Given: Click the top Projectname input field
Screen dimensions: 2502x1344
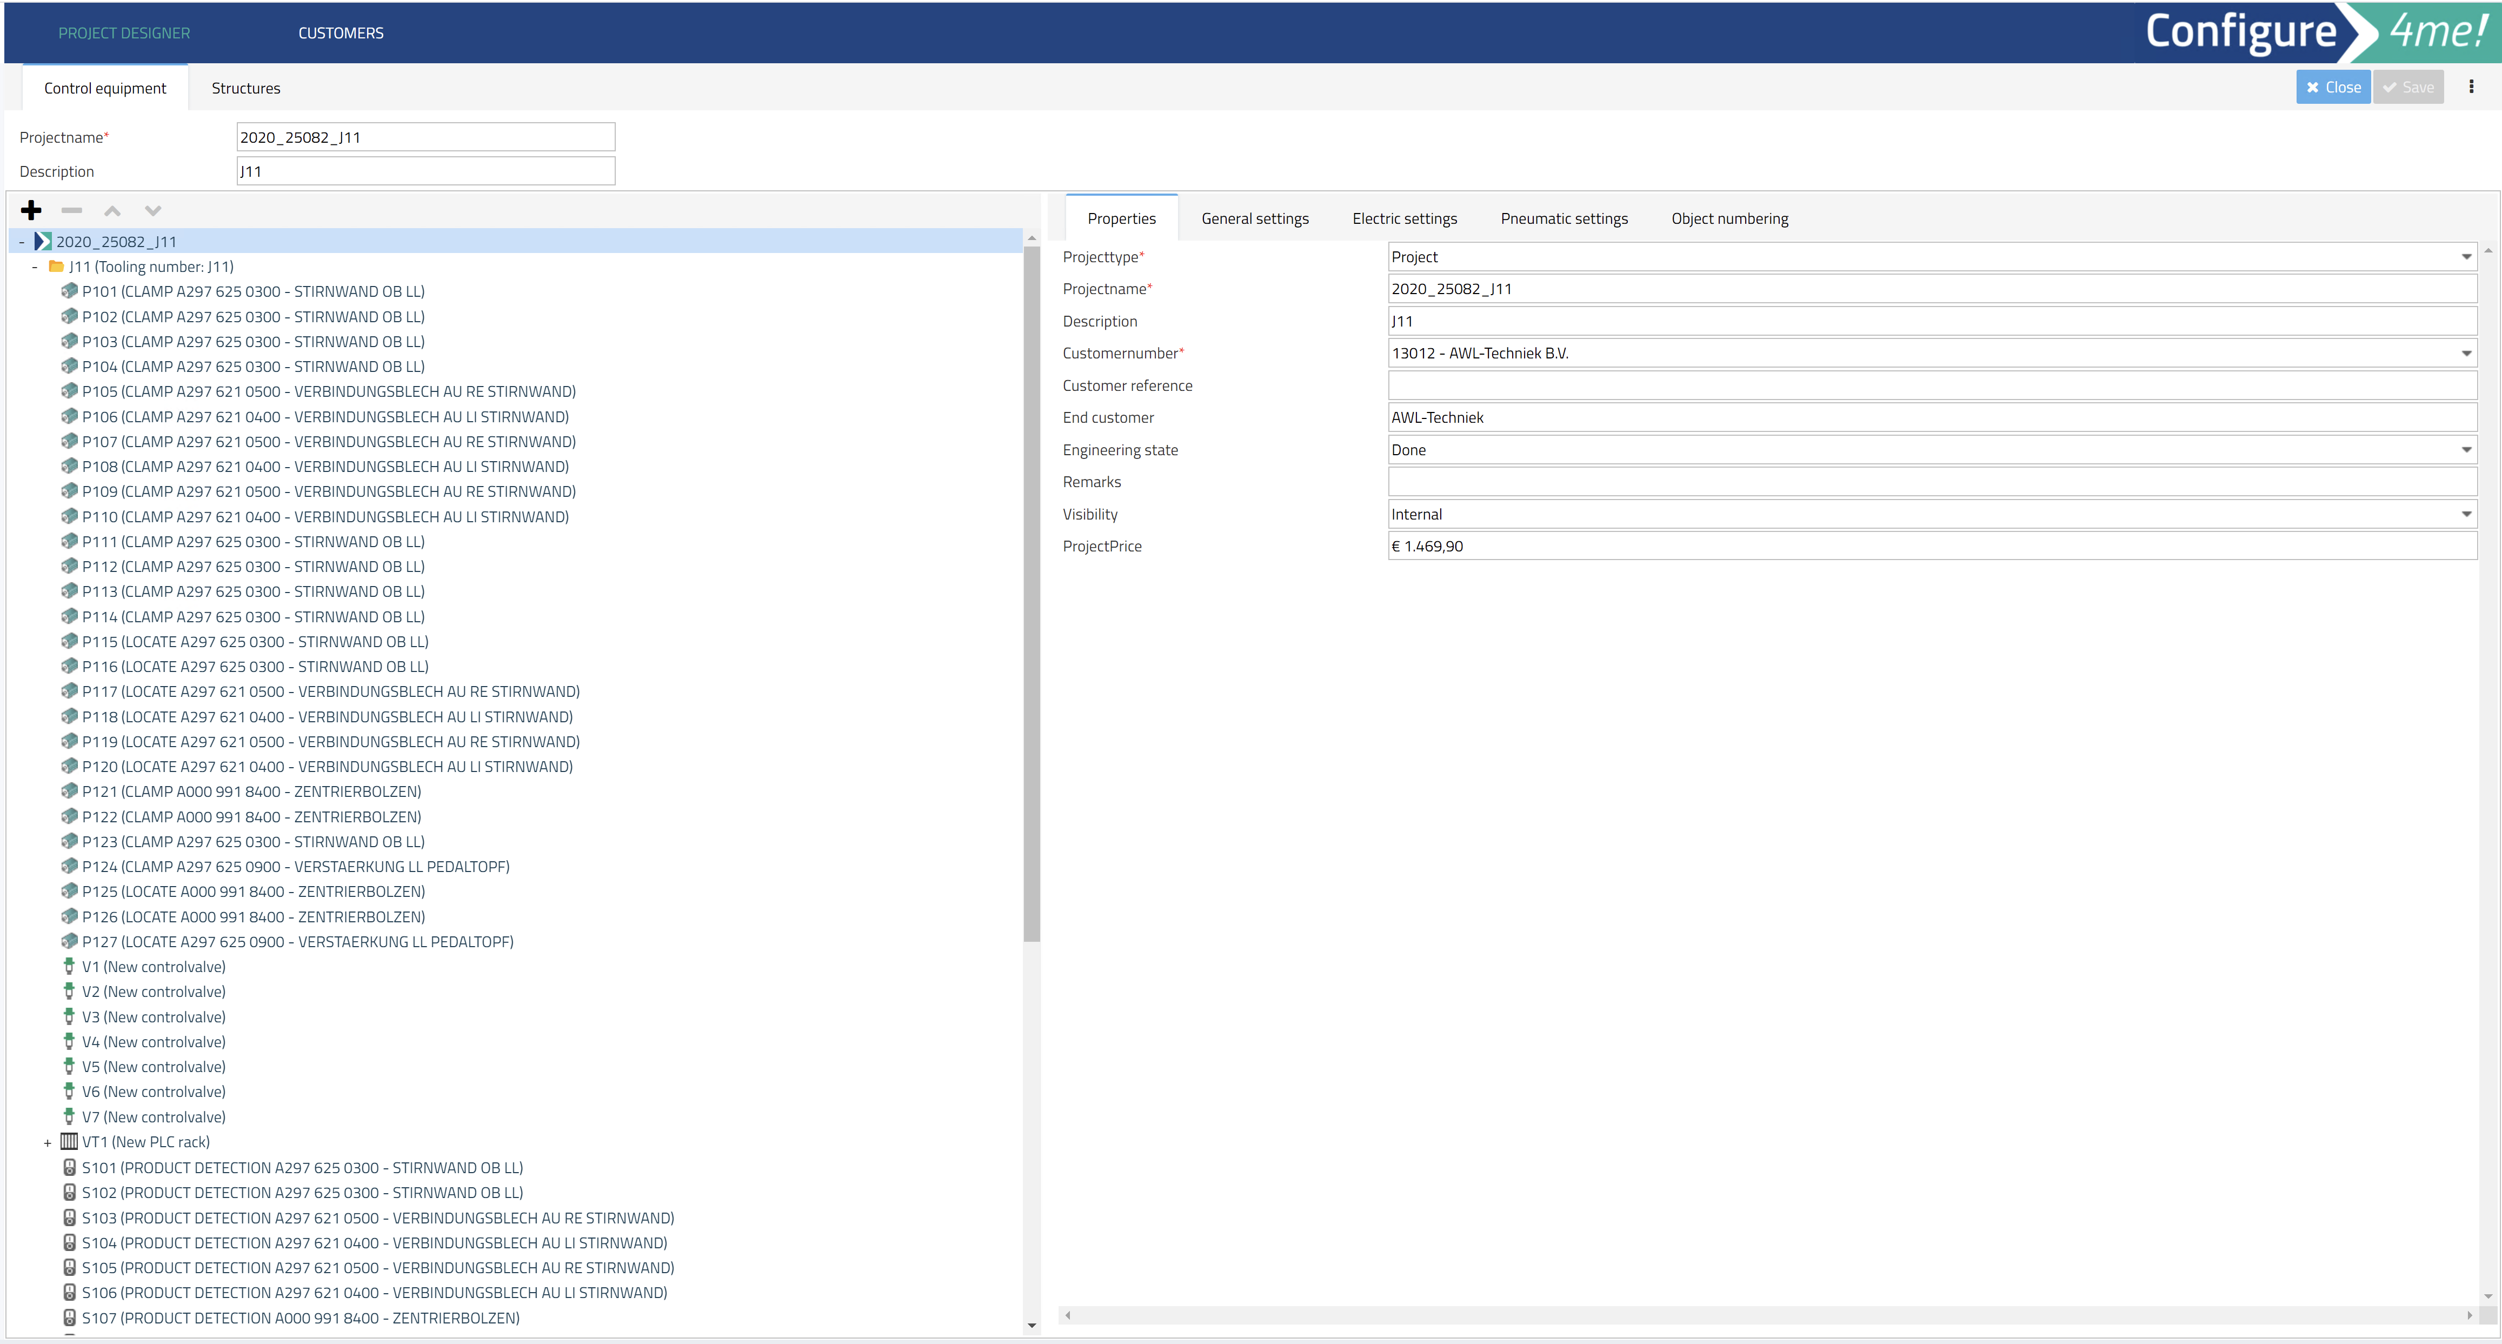Looking at the screenshot, I should (425, 137).
